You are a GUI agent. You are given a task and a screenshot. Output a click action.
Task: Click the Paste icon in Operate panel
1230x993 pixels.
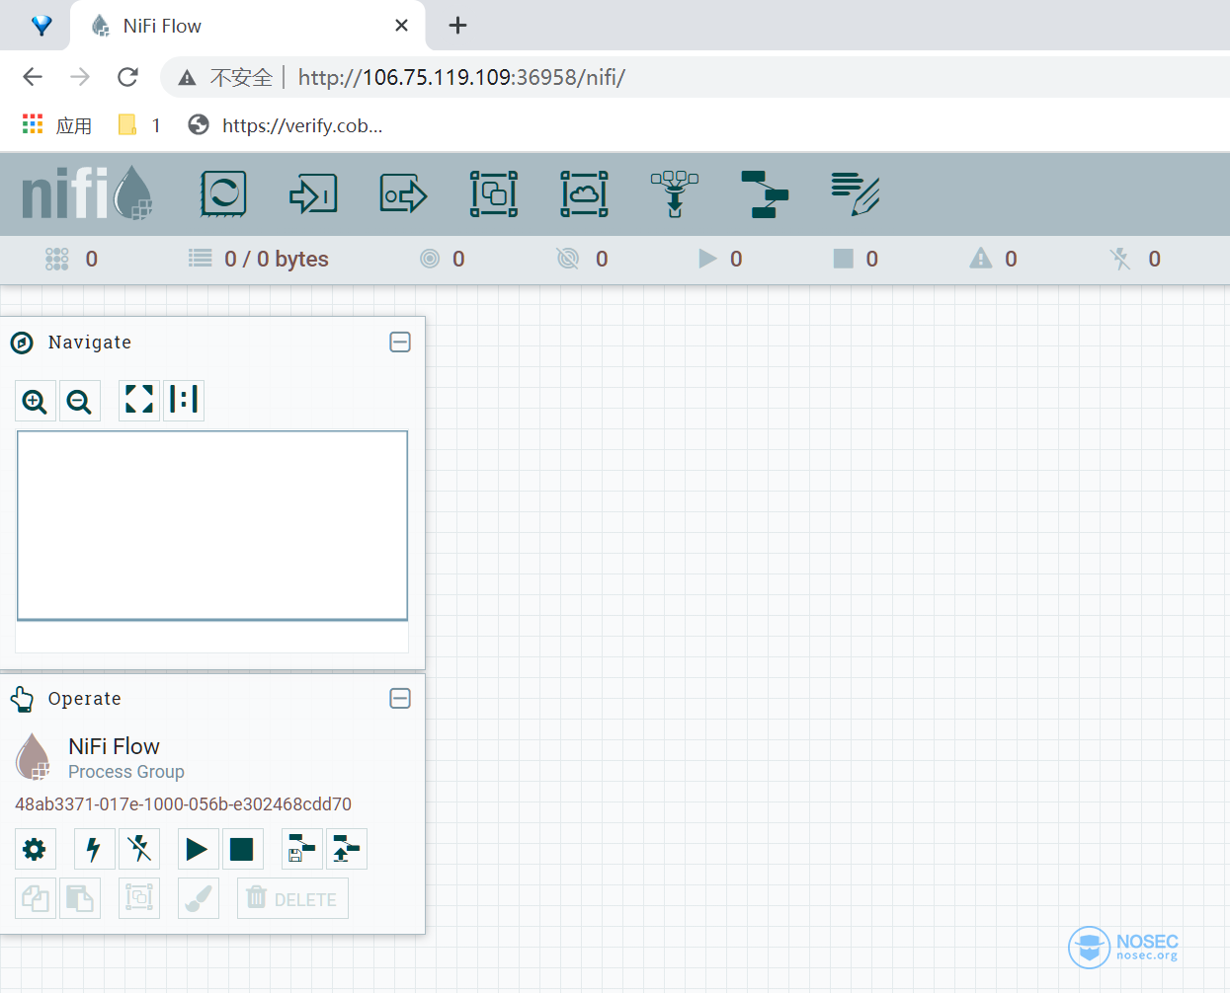[x=80, y=898]
